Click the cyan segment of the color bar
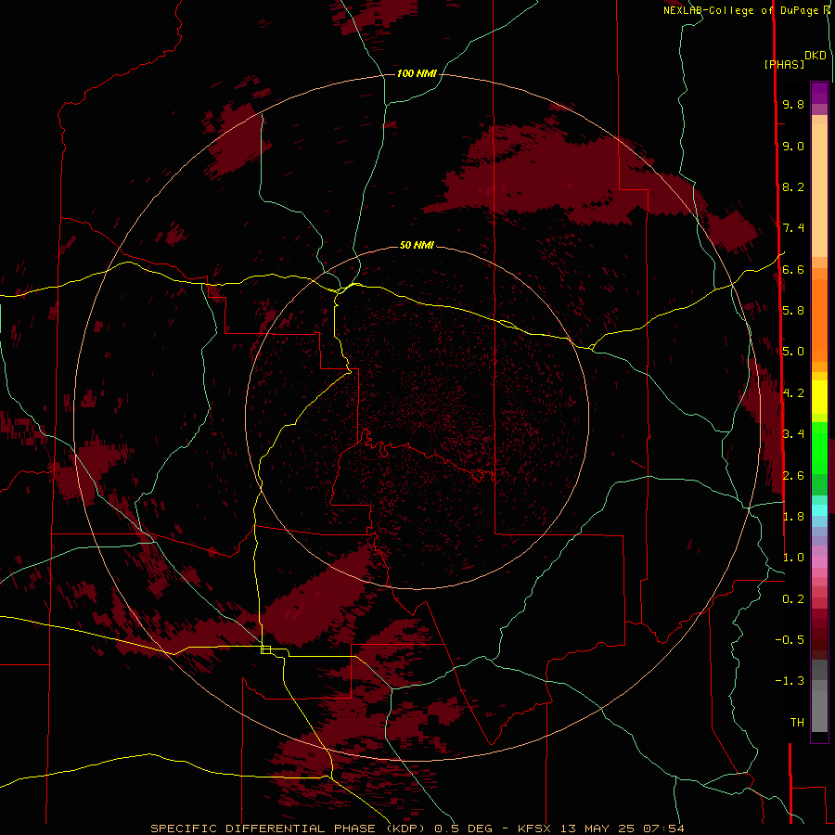Viewport: 835px width, 835px height. [x=819, y=510]
